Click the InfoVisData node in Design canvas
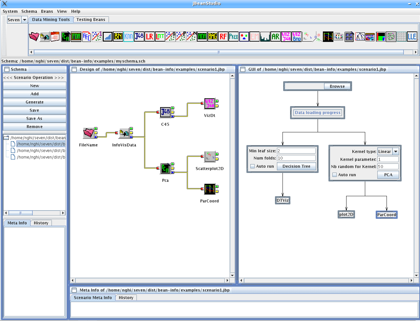420x321 pixels. tap(124, 133)
